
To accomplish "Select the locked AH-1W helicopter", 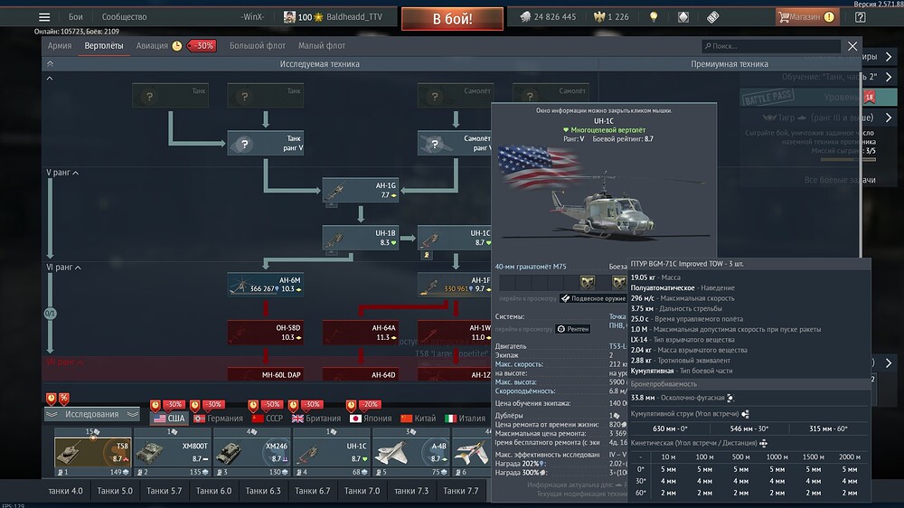I will click(455, 333).
